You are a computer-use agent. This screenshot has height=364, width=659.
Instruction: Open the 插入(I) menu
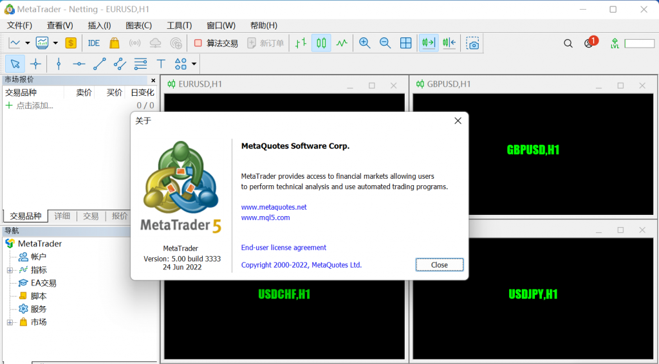99,26
